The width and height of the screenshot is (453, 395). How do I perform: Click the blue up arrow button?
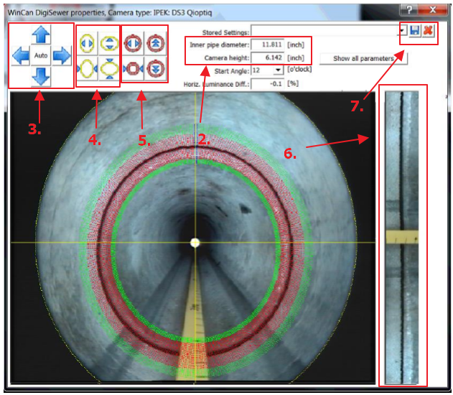(41, 34)
